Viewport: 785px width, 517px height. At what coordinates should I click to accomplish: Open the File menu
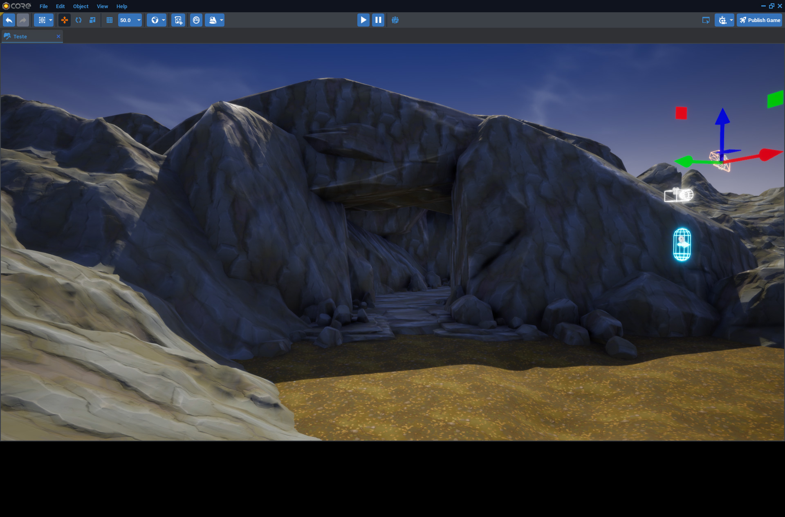tap(44, 6)
